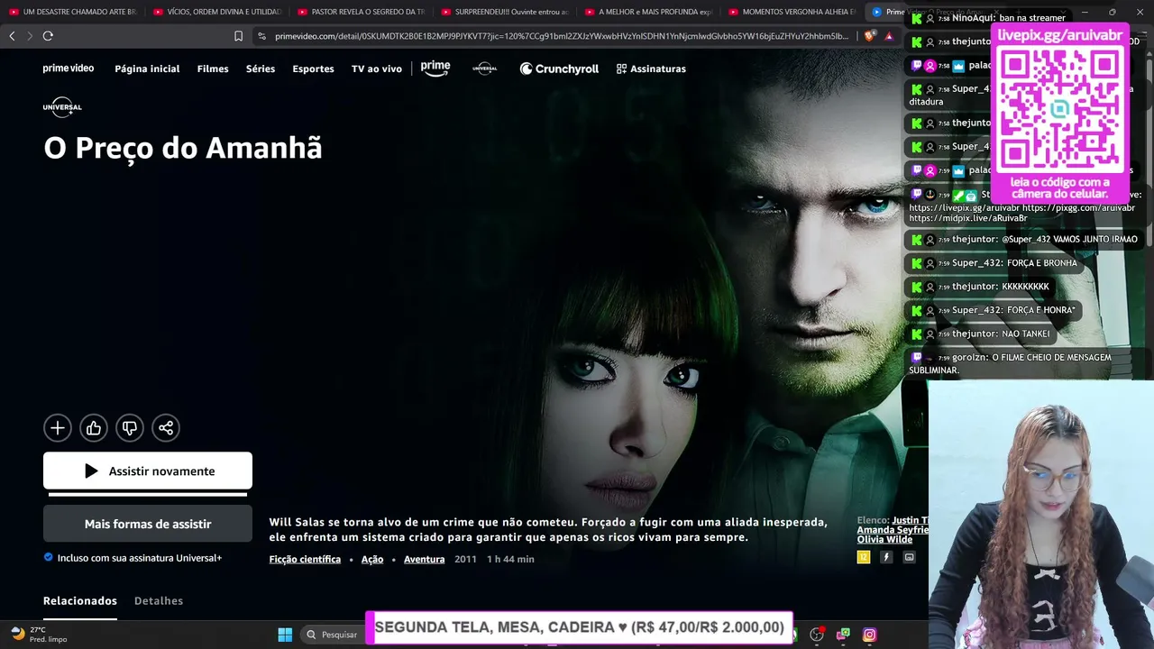Image resolution: width=1154 pixels, height=649 pixels.
Task: Go back with the browser arrow
Action: [12, 36]
